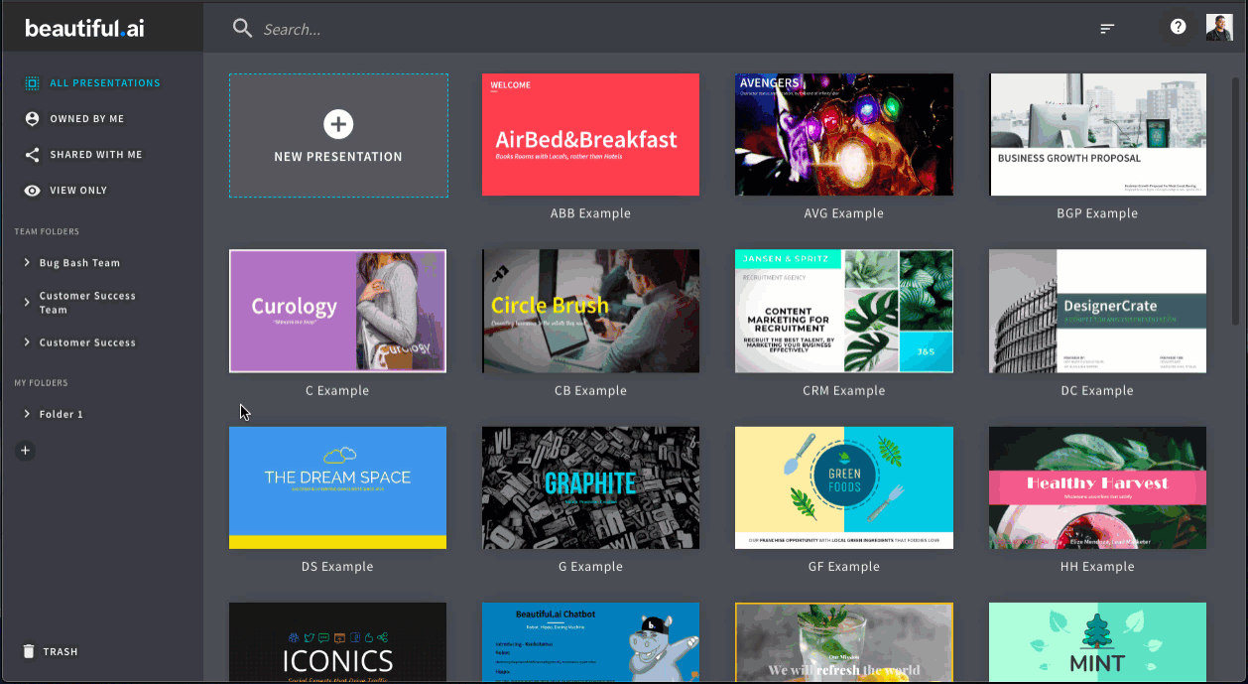Open Folder 1 label
This screenshot has height=684, width=1248.
62,414
